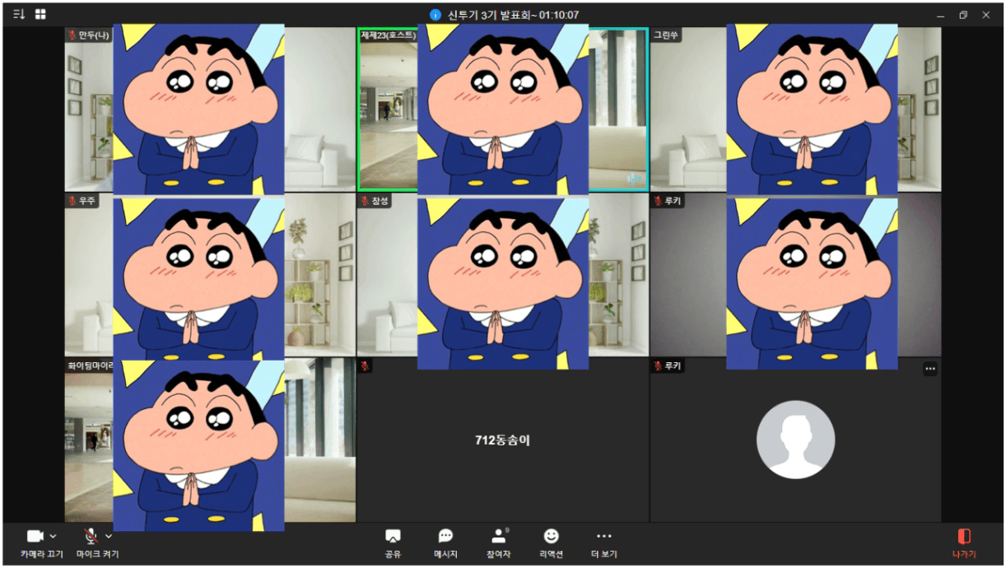Click the blue meeting info badge
The width and height of the screenshot is (1006, 568).
point(435,15)
